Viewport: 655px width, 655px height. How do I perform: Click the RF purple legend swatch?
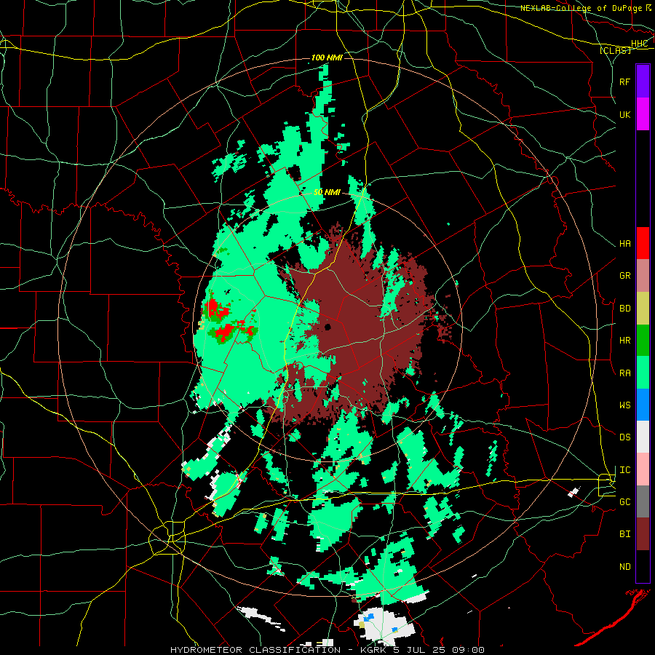(643, 82)
